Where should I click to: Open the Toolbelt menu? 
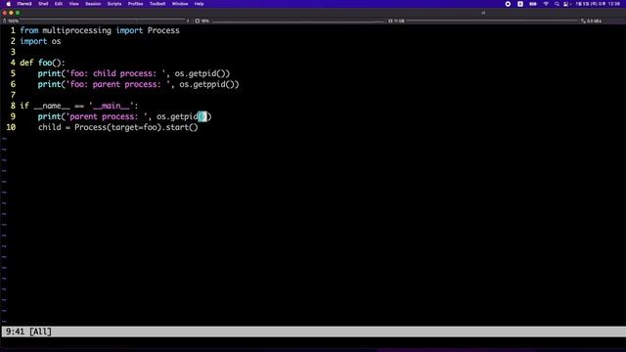pyautogui.click(x=157, y=4)
